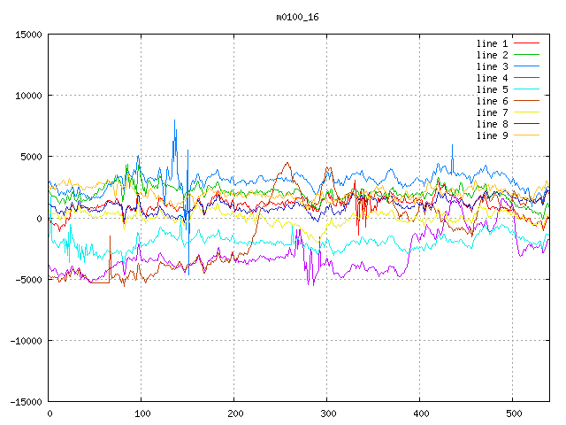Click the "line 1" legend label
This screenshot has height=425, width=566.
492,43
